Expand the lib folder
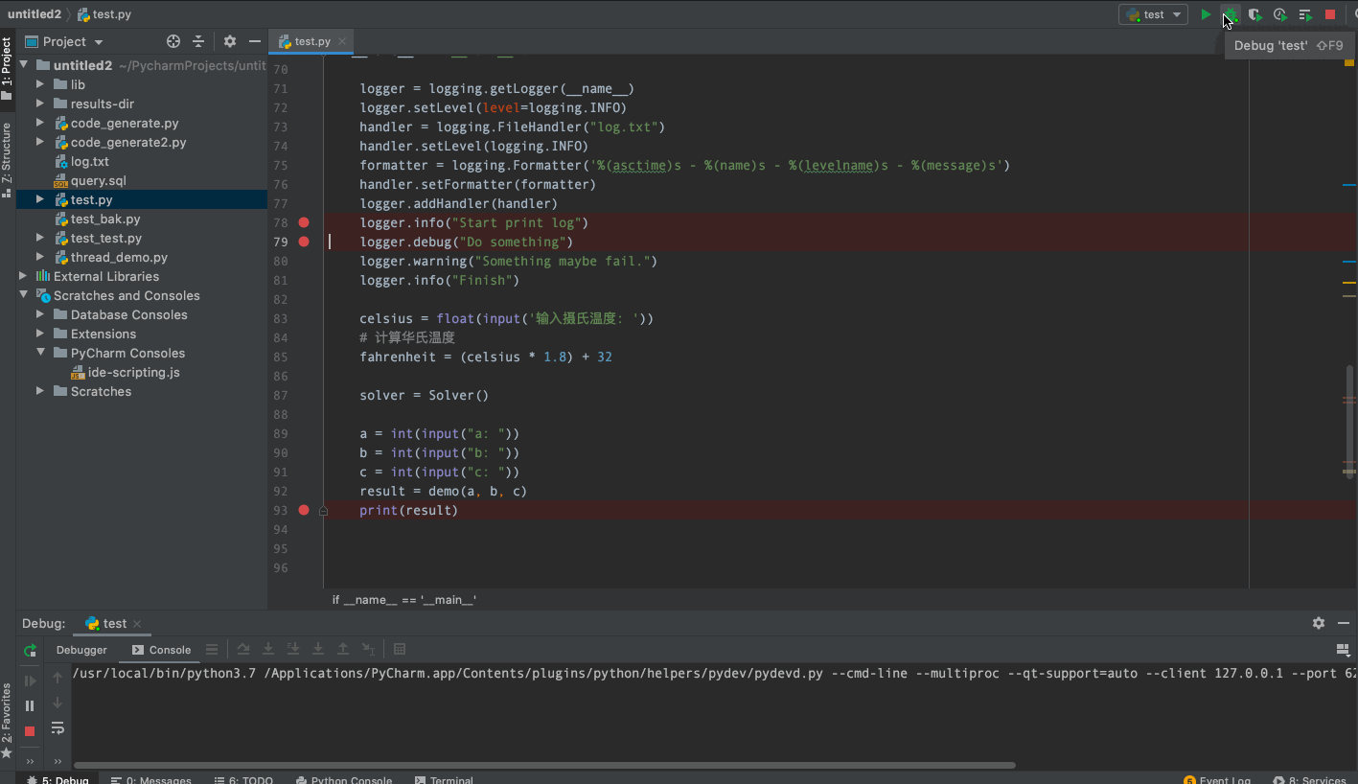This screenshot has height=784, width=1358. click(x=40, y=84)
